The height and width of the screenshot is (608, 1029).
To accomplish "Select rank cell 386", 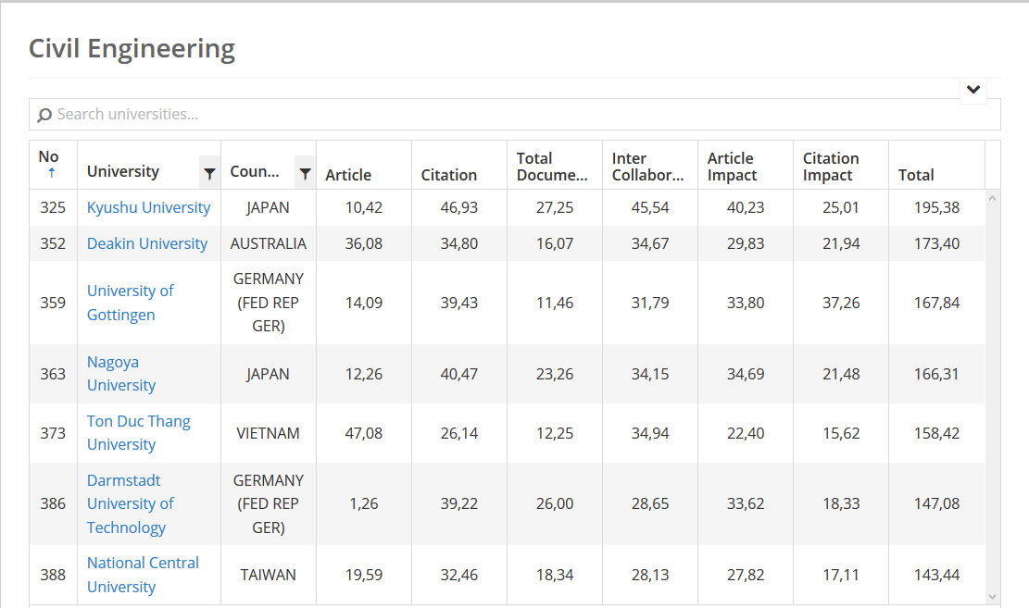I will click(x=53, y=503).
